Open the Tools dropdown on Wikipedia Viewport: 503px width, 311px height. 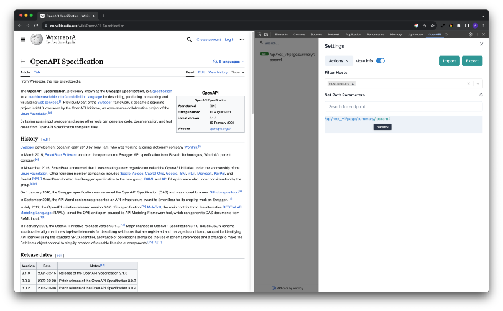(238, 72)
